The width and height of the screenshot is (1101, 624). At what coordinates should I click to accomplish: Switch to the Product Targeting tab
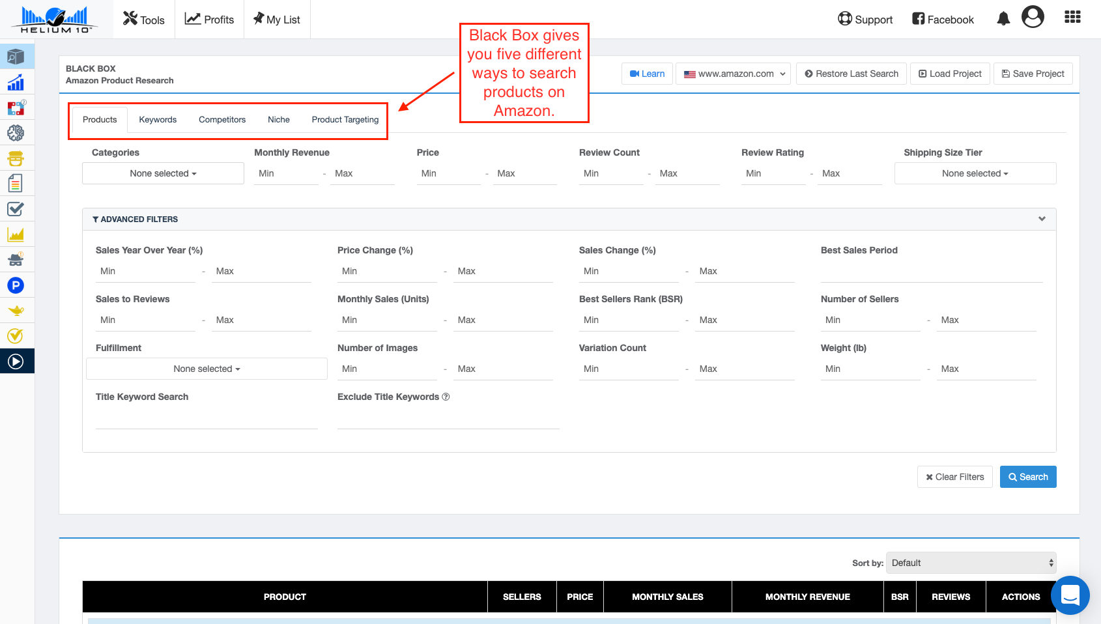[x=345, y=120]
